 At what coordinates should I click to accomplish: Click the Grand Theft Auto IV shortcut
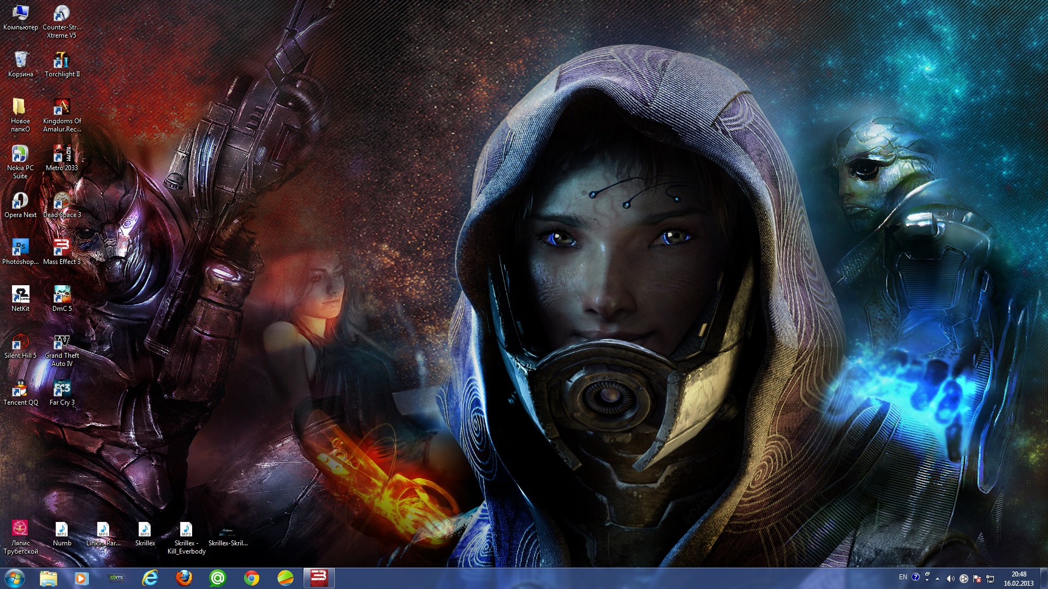(x=62, y=342)
